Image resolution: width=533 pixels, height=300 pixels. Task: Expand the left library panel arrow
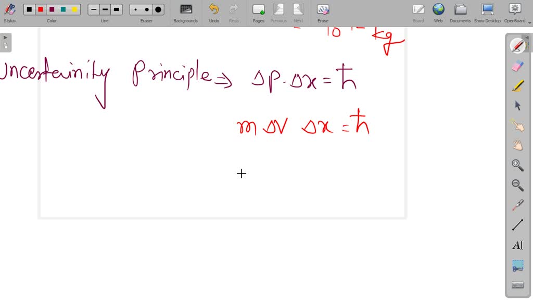(x=5, y=37)
